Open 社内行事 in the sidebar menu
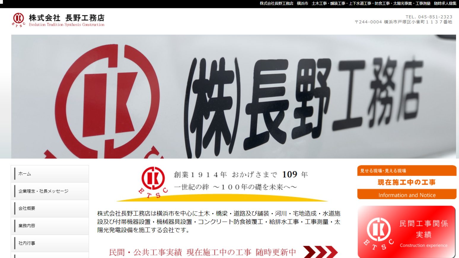 pyautogui.click(x=50, y=244)
